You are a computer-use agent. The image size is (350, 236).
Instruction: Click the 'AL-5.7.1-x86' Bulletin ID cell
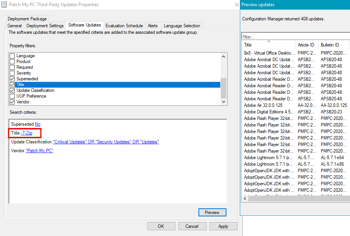click(x=332, y=164)
